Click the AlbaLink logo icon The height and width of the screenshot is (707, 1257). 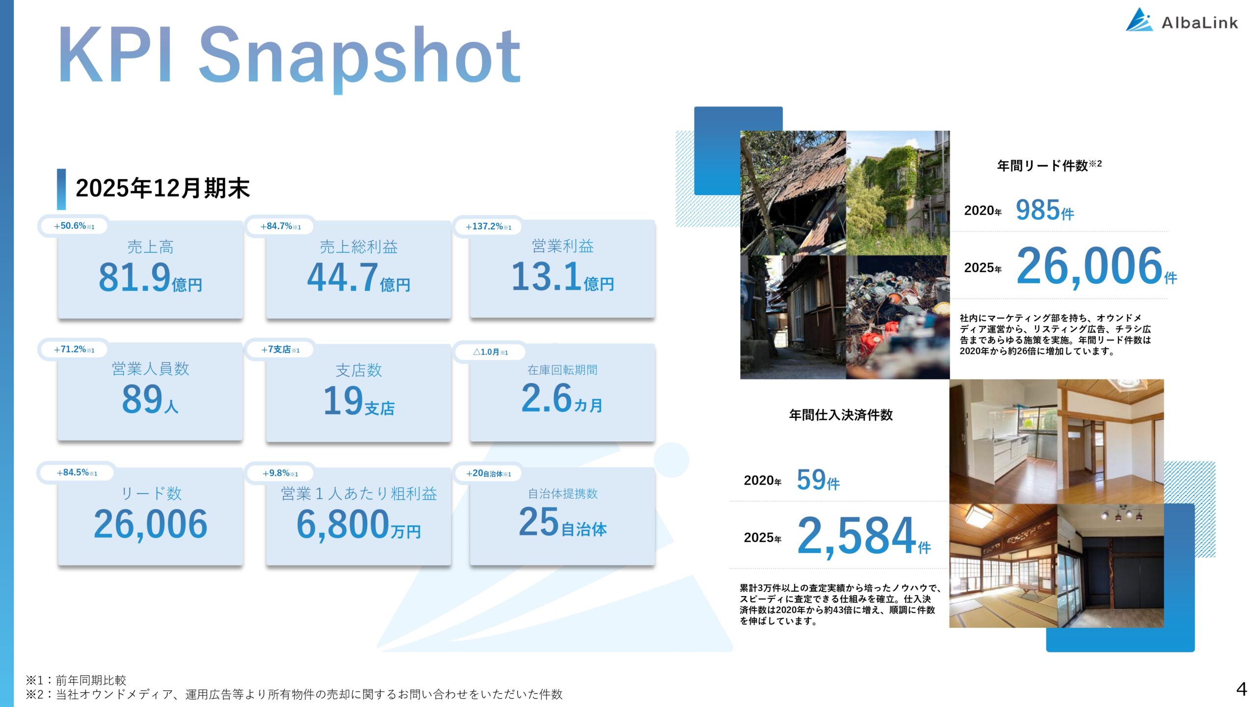point(1139,21)
